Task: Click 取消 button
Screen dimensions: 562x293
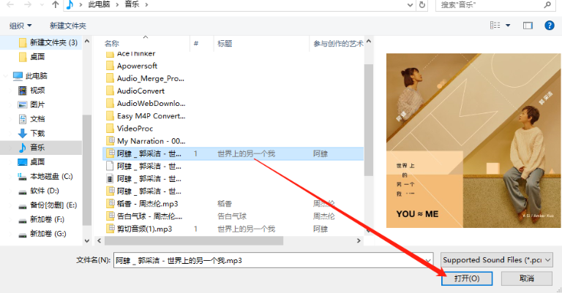Action: click(527, 278)
